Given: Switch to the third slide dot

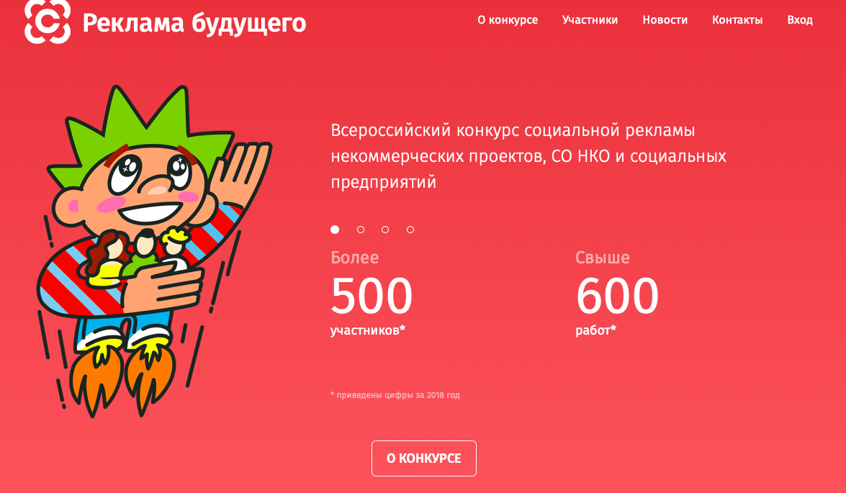Looking at the screenshot, I should point(385,230).
